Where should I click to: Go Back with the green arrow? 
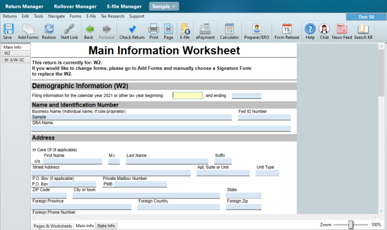pyautogui.click(x=89, y=29)
